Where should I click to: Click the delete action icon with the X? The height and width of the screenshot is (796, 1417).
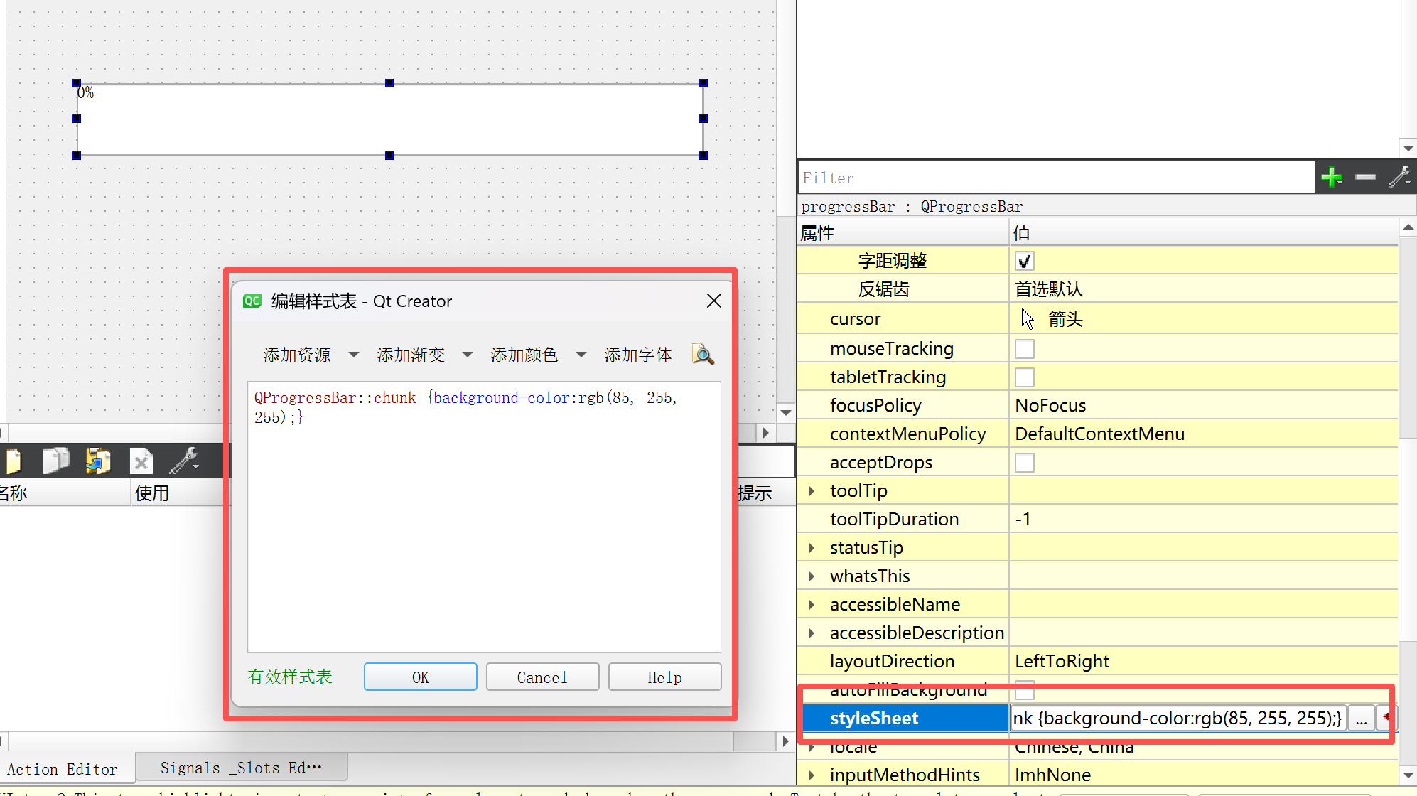141,461
